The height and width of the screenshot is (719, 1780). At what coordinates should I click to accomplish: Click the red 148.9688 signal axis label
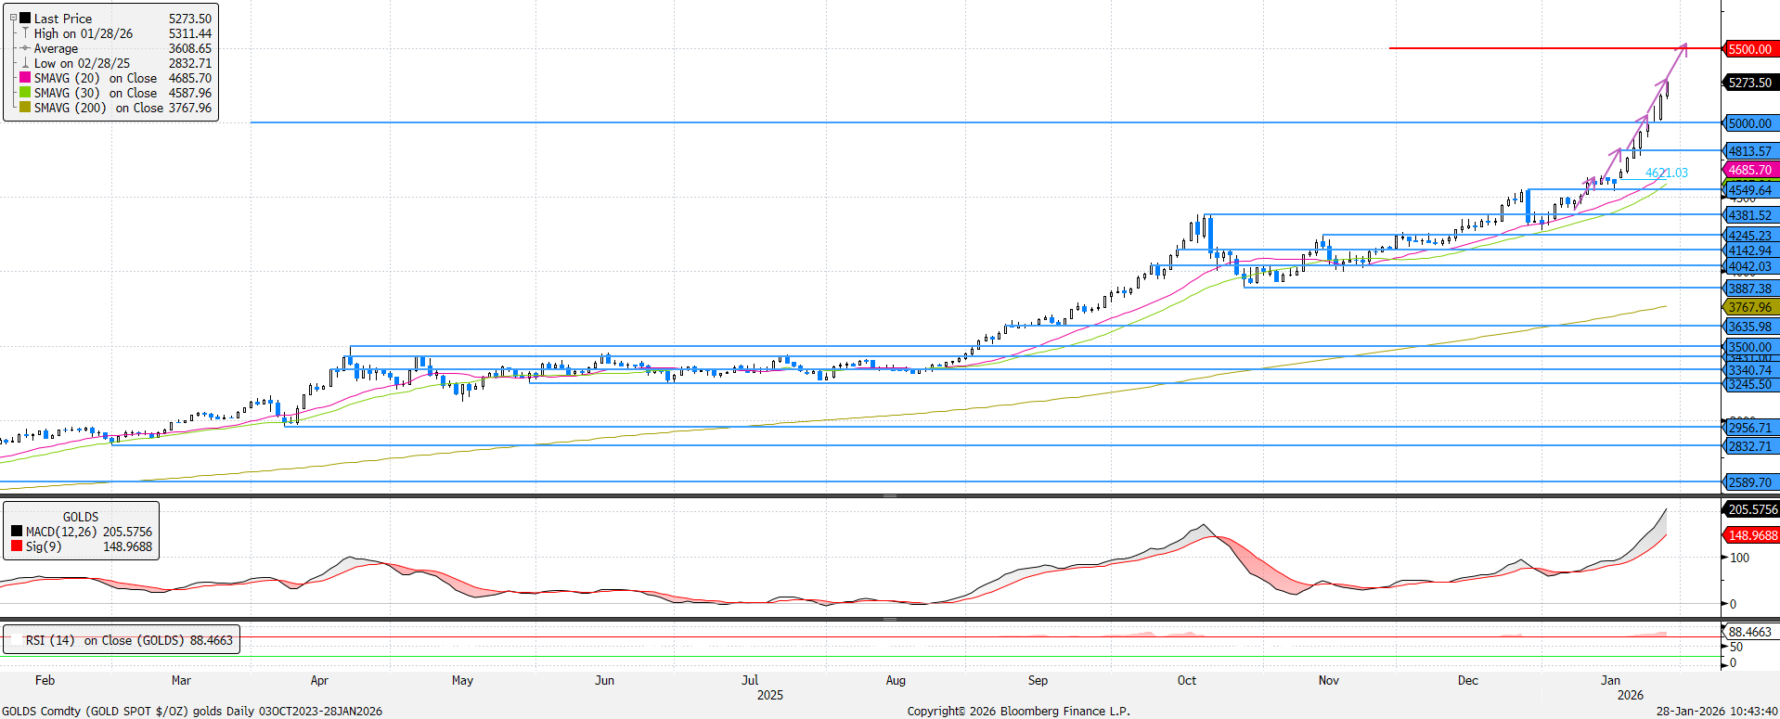pos(1752,535)
